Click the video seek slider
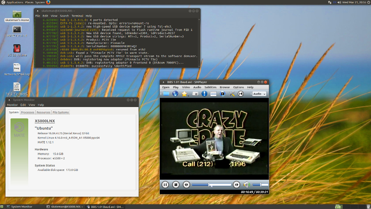The width and height of the screenshot is (371, 209). pyautogui.click(x=212, y=185)
